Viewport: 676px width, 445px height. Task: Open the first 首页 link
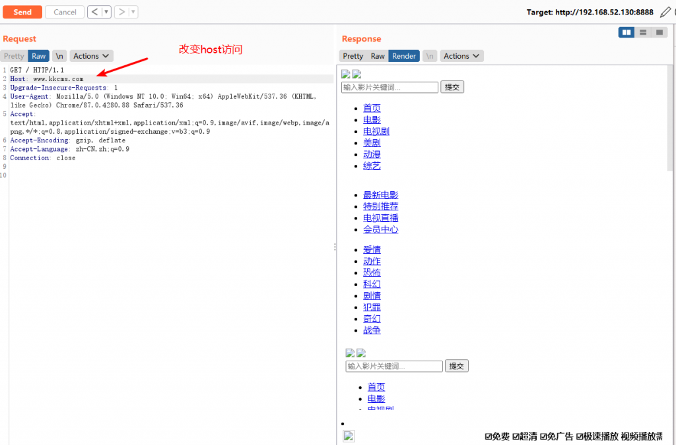click(372, 109)
